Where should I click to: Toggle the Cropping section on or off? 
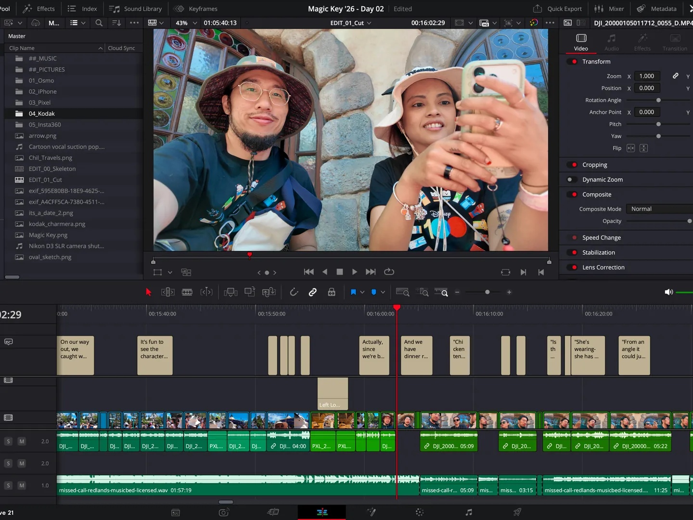[572, 165]
